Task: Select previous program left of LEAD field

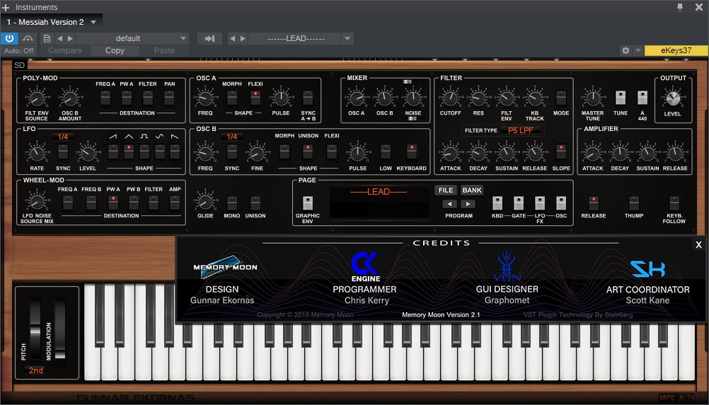Action: [232, 38]
